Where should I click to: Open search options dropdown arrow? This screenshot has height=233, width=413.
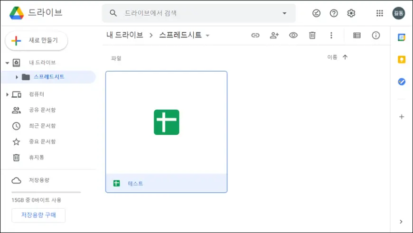[x=284, y=13]
